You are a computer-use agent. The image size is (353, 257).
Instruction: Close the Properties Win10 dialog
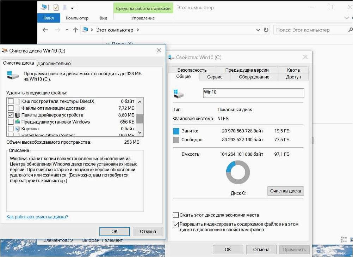coord(305,57)
